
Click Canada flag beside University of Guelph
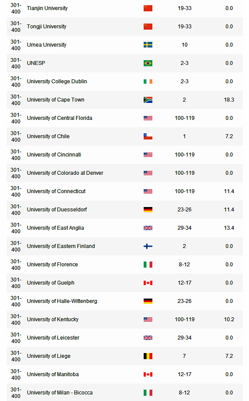tap(148, 283)
